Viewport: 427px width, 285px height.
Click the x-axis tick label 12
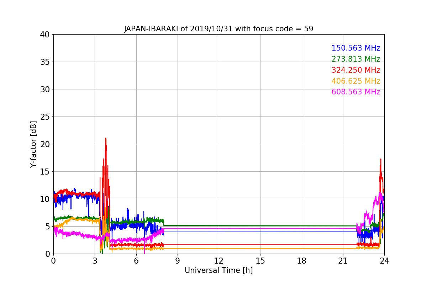pyautogui.click(x=219, y=261)
